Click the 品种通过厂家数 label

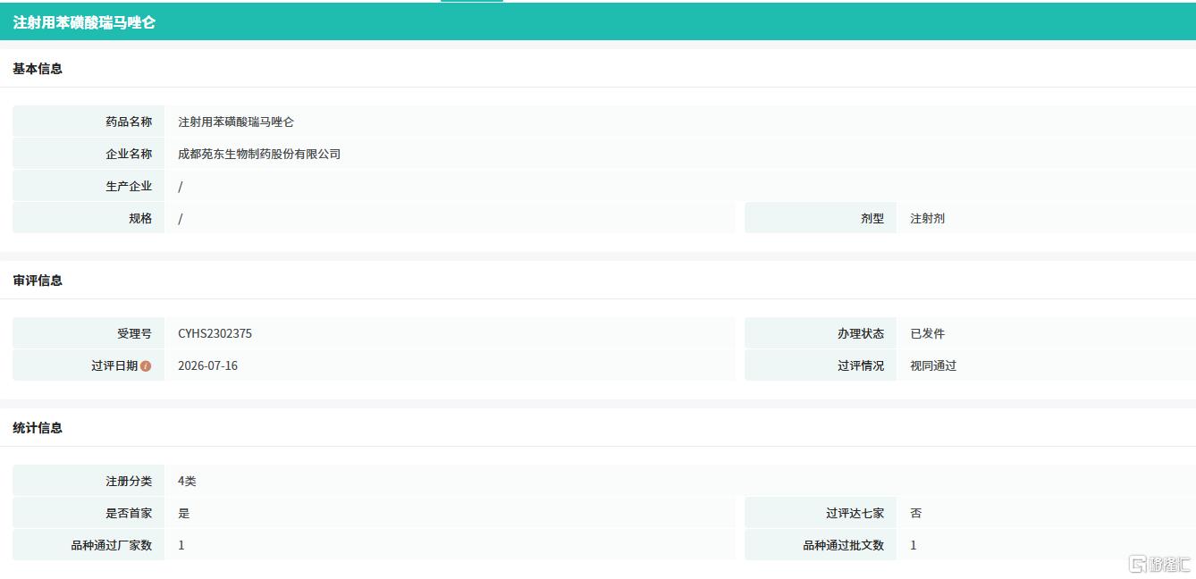(112, 545)
